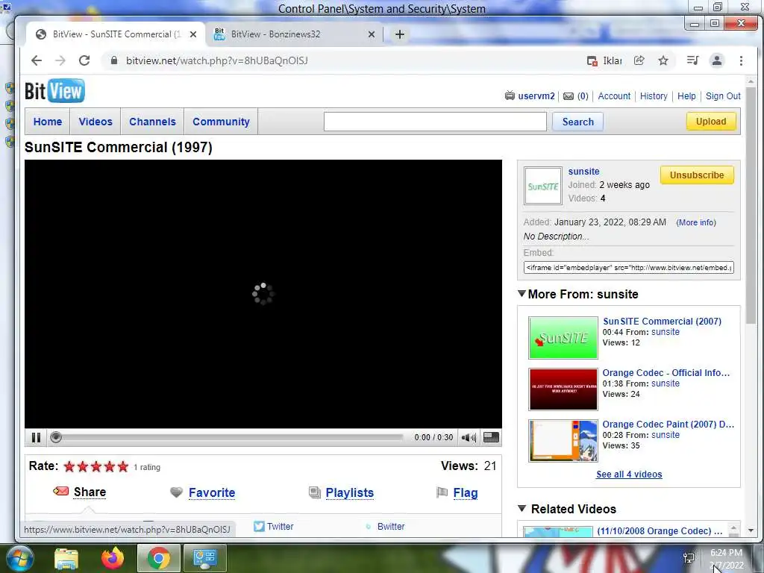Mute the video using the speaker icon

[469, 437]
